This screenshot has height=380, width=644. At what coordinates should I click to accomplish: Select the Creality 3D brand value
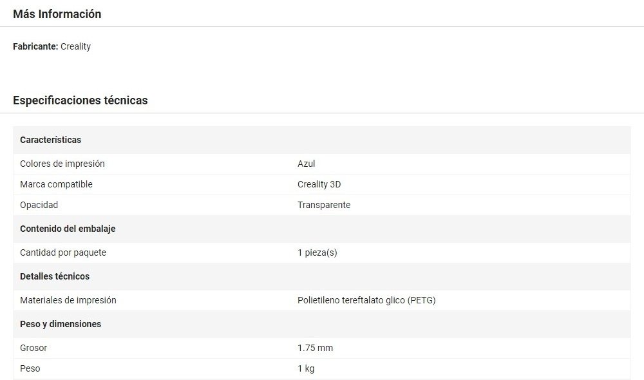point(319,184)
